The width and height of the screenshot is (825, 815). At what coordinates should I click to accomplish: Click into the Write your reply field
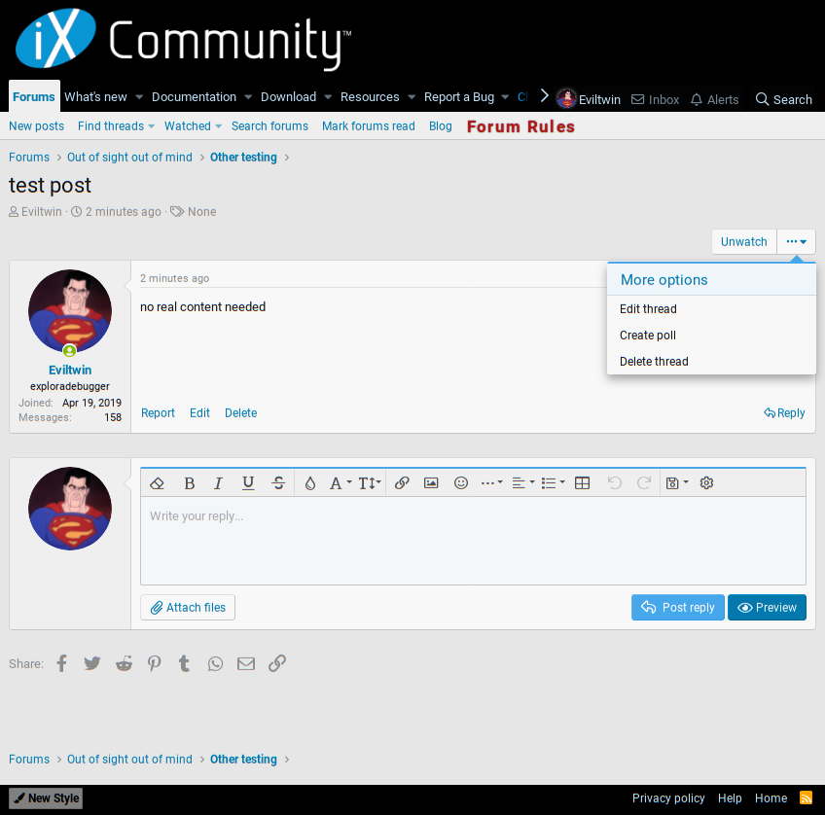(473, 541)
